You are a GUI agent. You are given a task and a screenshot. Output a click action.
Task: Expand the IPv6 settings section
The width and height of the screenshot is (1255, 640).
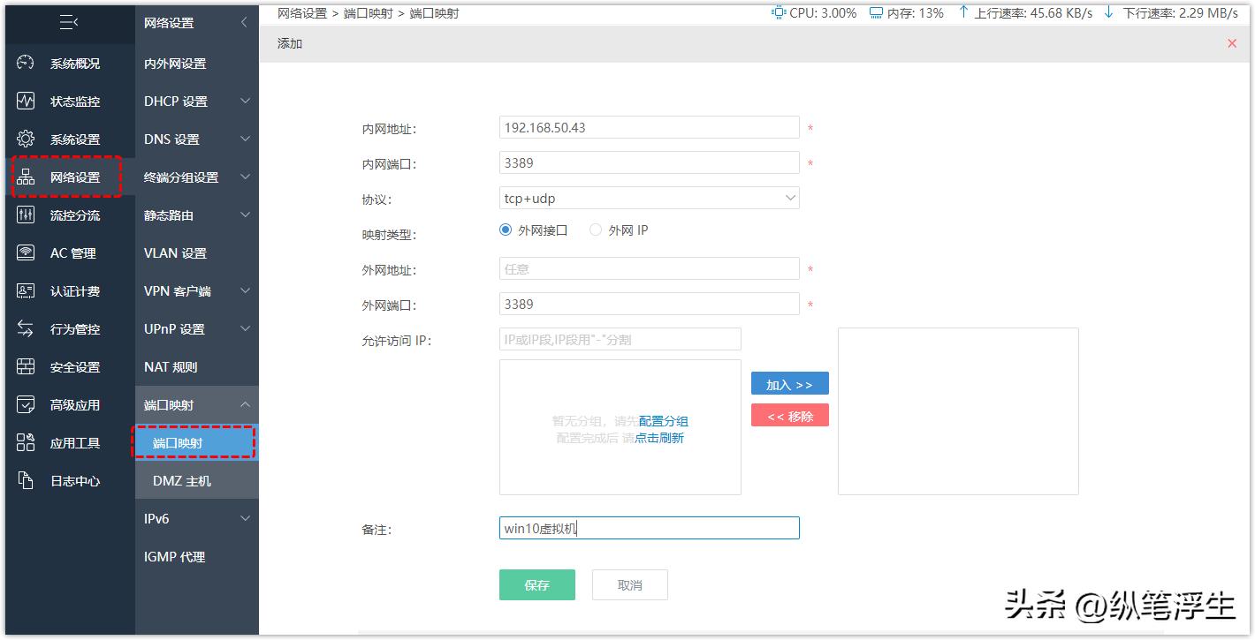195,518
